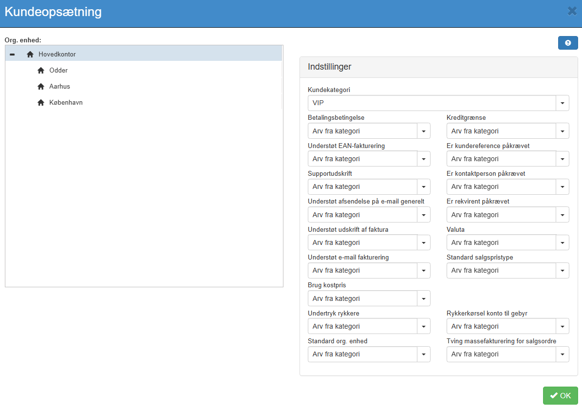Collapse the Hovedkontor tree node
Image resolution: width=582 pixels, height=409 pixels.
click(x=12, y=54)
